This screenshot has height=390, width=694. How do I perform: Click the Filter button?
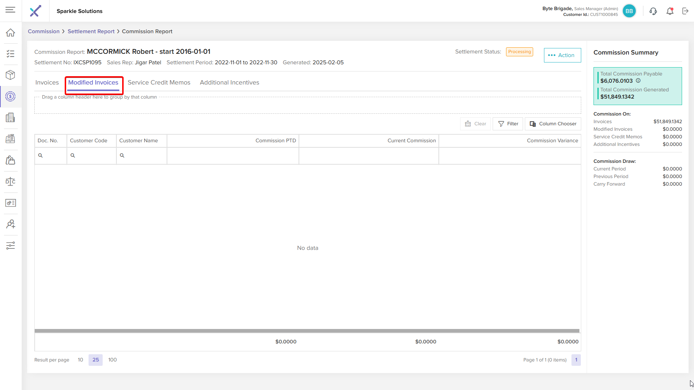508,124
